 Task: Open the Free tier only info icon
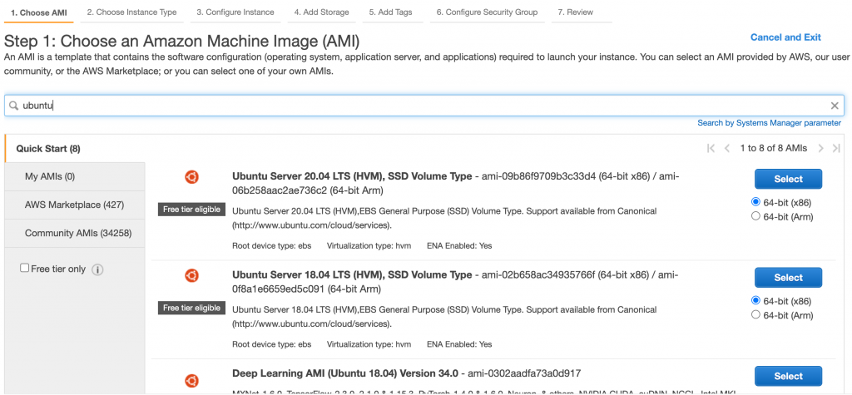point(97,269)
